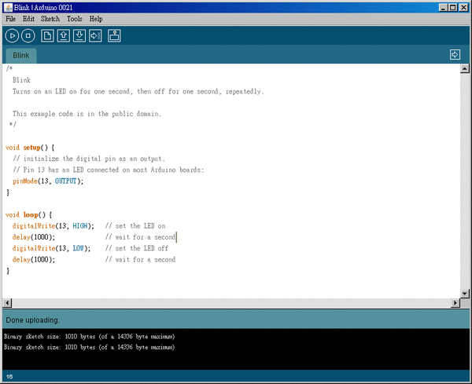Screen dimensions: 472x384
Task: Click the first 'delay(1000);' statement
Action: click(x=34, y=237)
